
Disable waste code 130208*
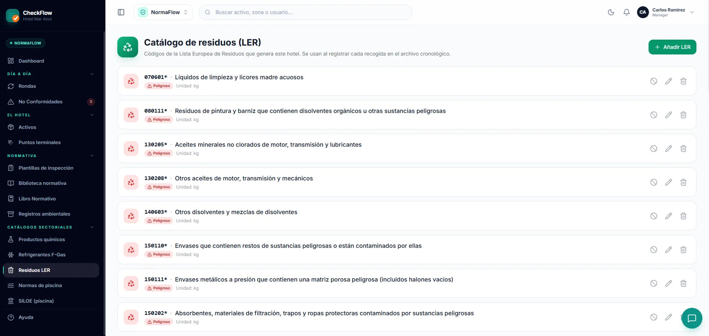[x=654, y=182]
